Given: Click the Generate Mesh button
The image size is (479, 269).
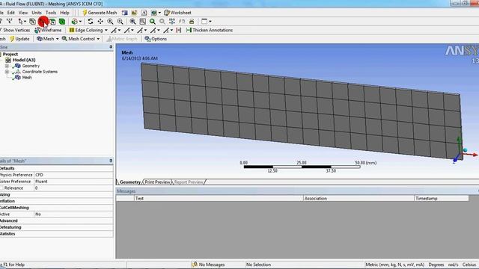Looking at the screenshot, I should click(100, 13).
